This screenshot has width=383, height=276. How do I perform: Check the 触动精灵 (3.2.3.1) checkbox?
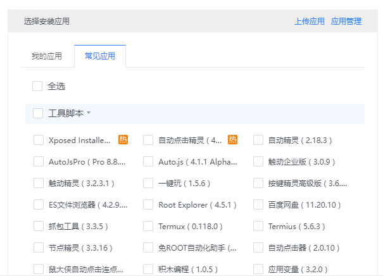tap(39, 183)
